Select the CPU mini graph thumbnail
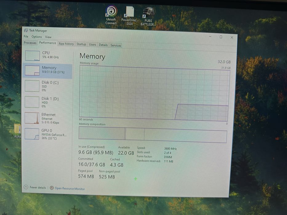Viewport: 287px width, 215px height. [32, 56]
